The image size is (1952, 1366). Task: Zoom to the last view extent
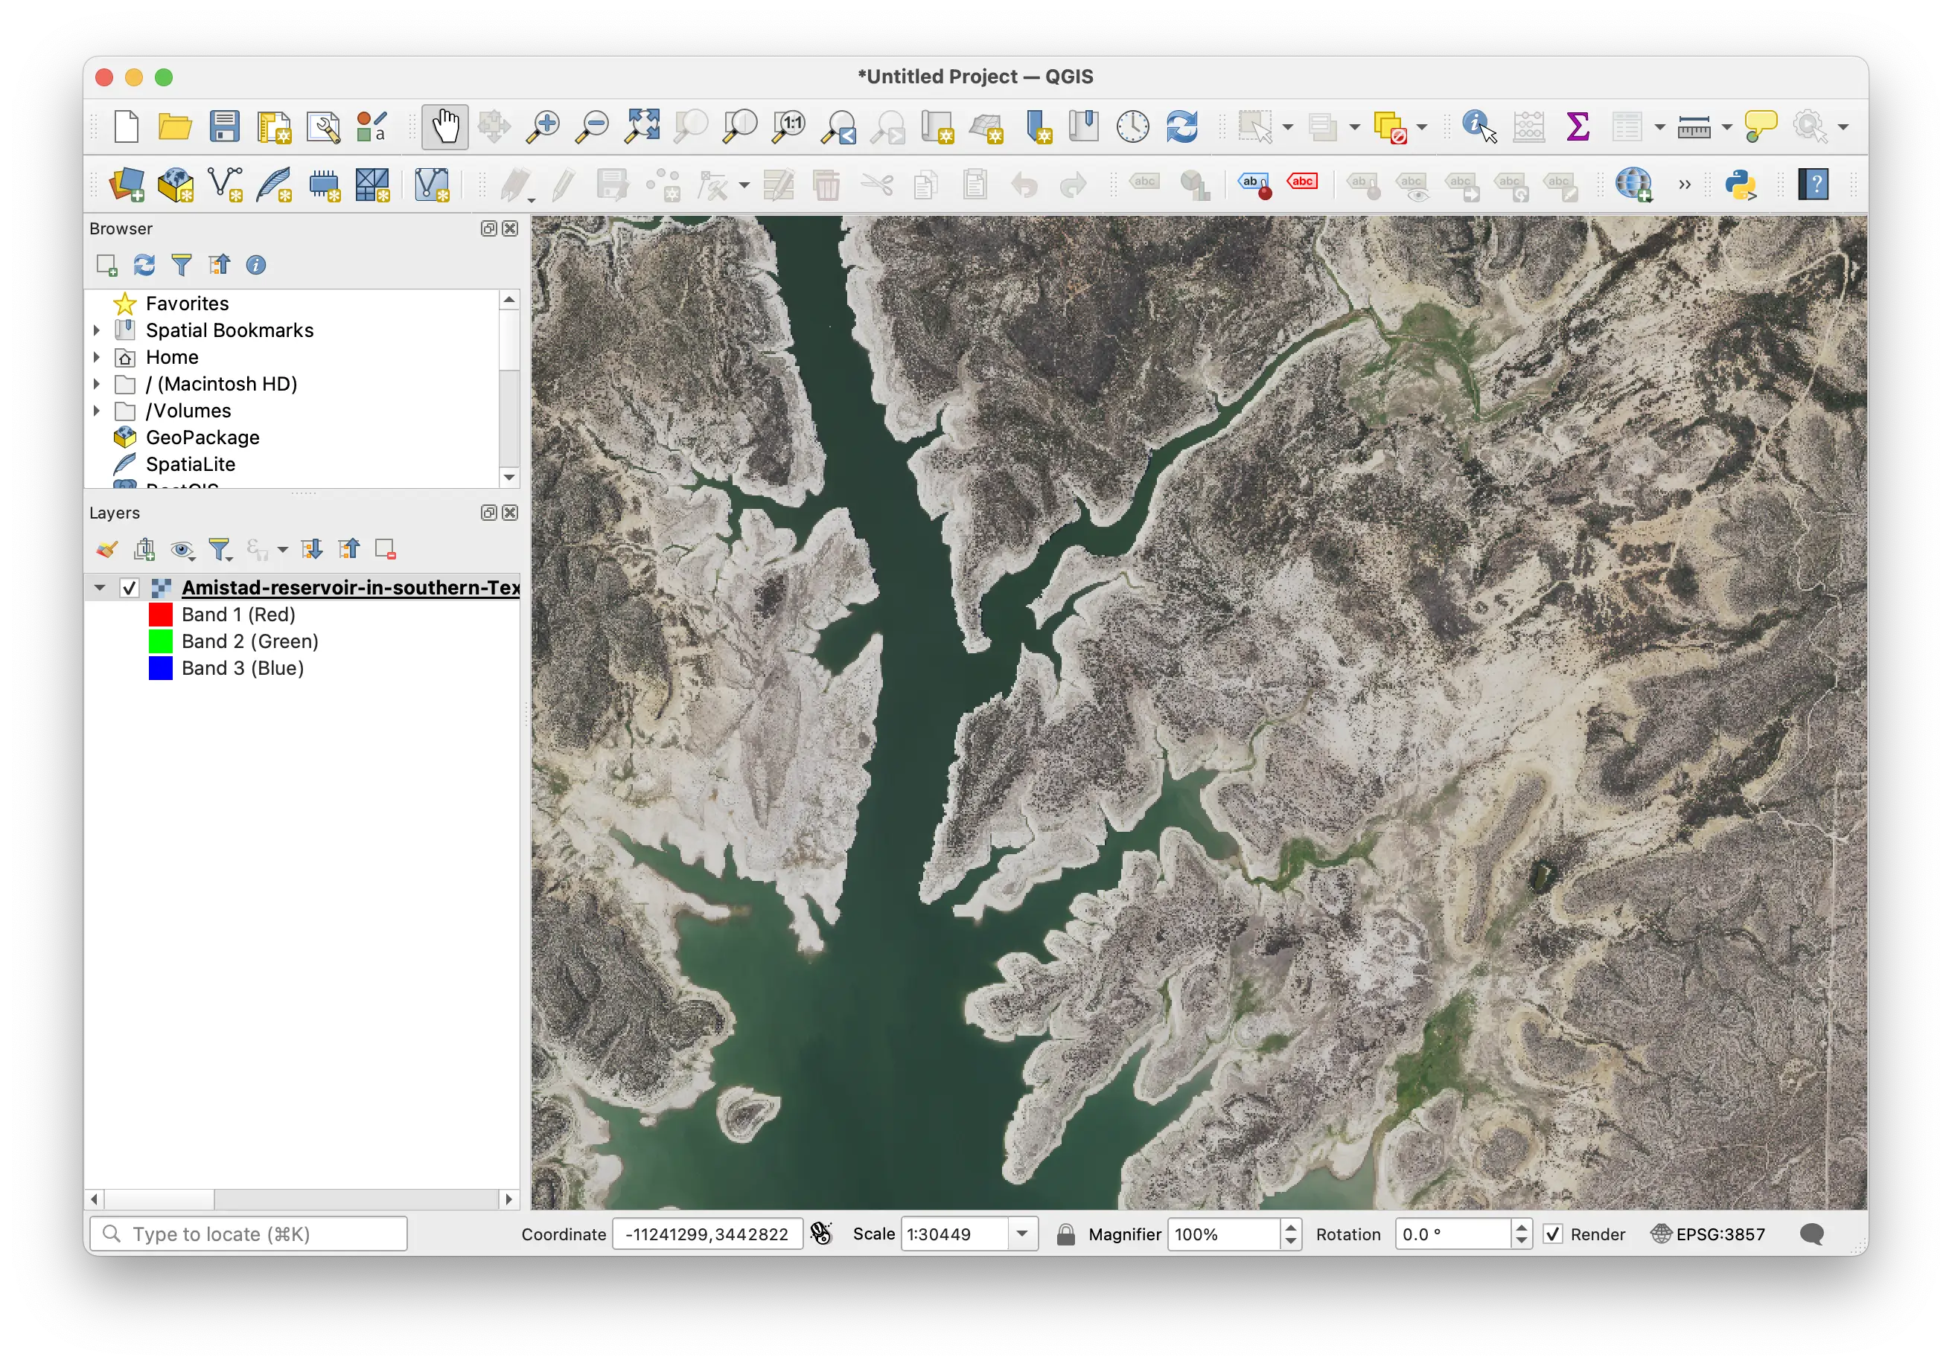839,127
